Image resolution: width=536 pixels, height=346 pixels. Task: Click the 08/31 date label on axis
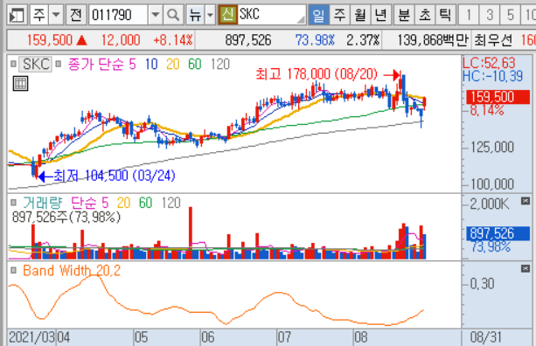[486, 337]
